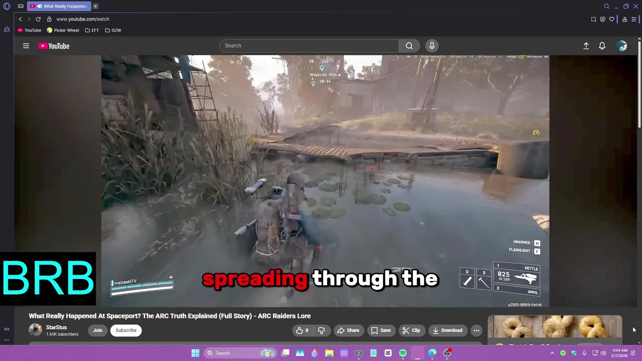Subscribe to StarStus channel
Screen dimensions: 642x361
(x=126, y=330)
